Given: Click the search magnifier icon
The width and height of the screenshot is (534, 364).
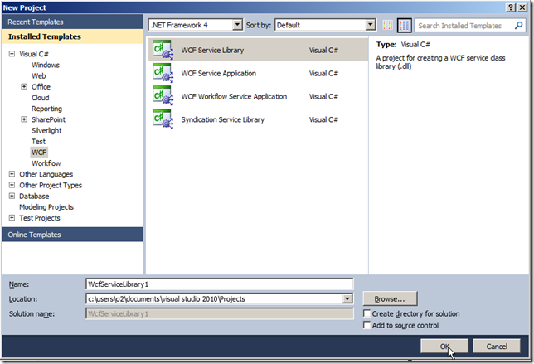Looking at the screenshot, I should (518, 25).
